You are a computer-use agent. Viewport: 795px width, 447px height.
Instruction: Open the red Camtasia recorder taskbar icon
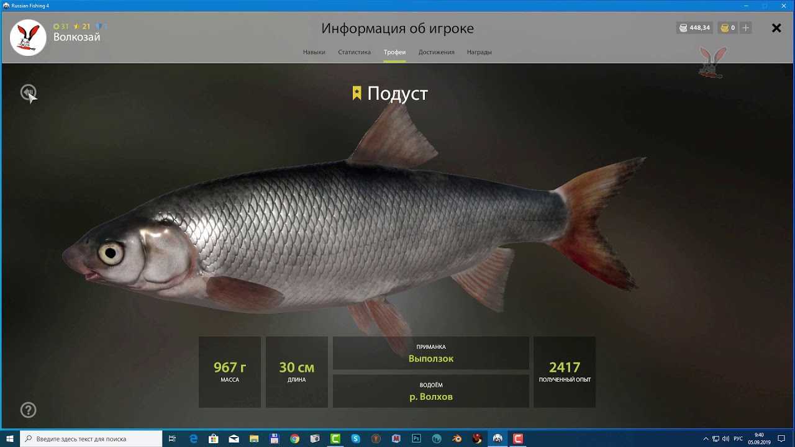tap(518, 438)
